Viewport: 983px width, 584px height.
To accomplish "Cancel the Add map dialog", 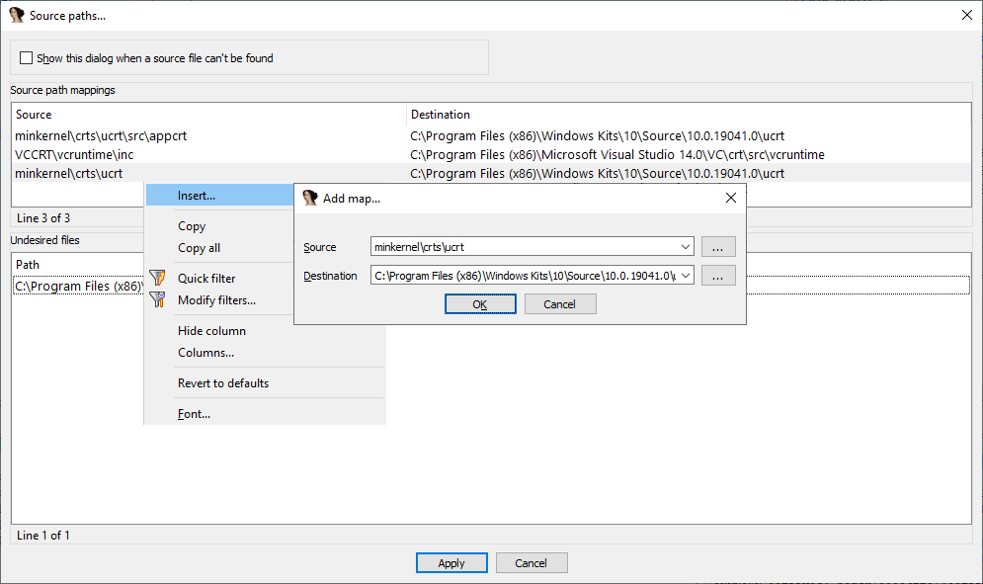I will click(x=559, y=303).
